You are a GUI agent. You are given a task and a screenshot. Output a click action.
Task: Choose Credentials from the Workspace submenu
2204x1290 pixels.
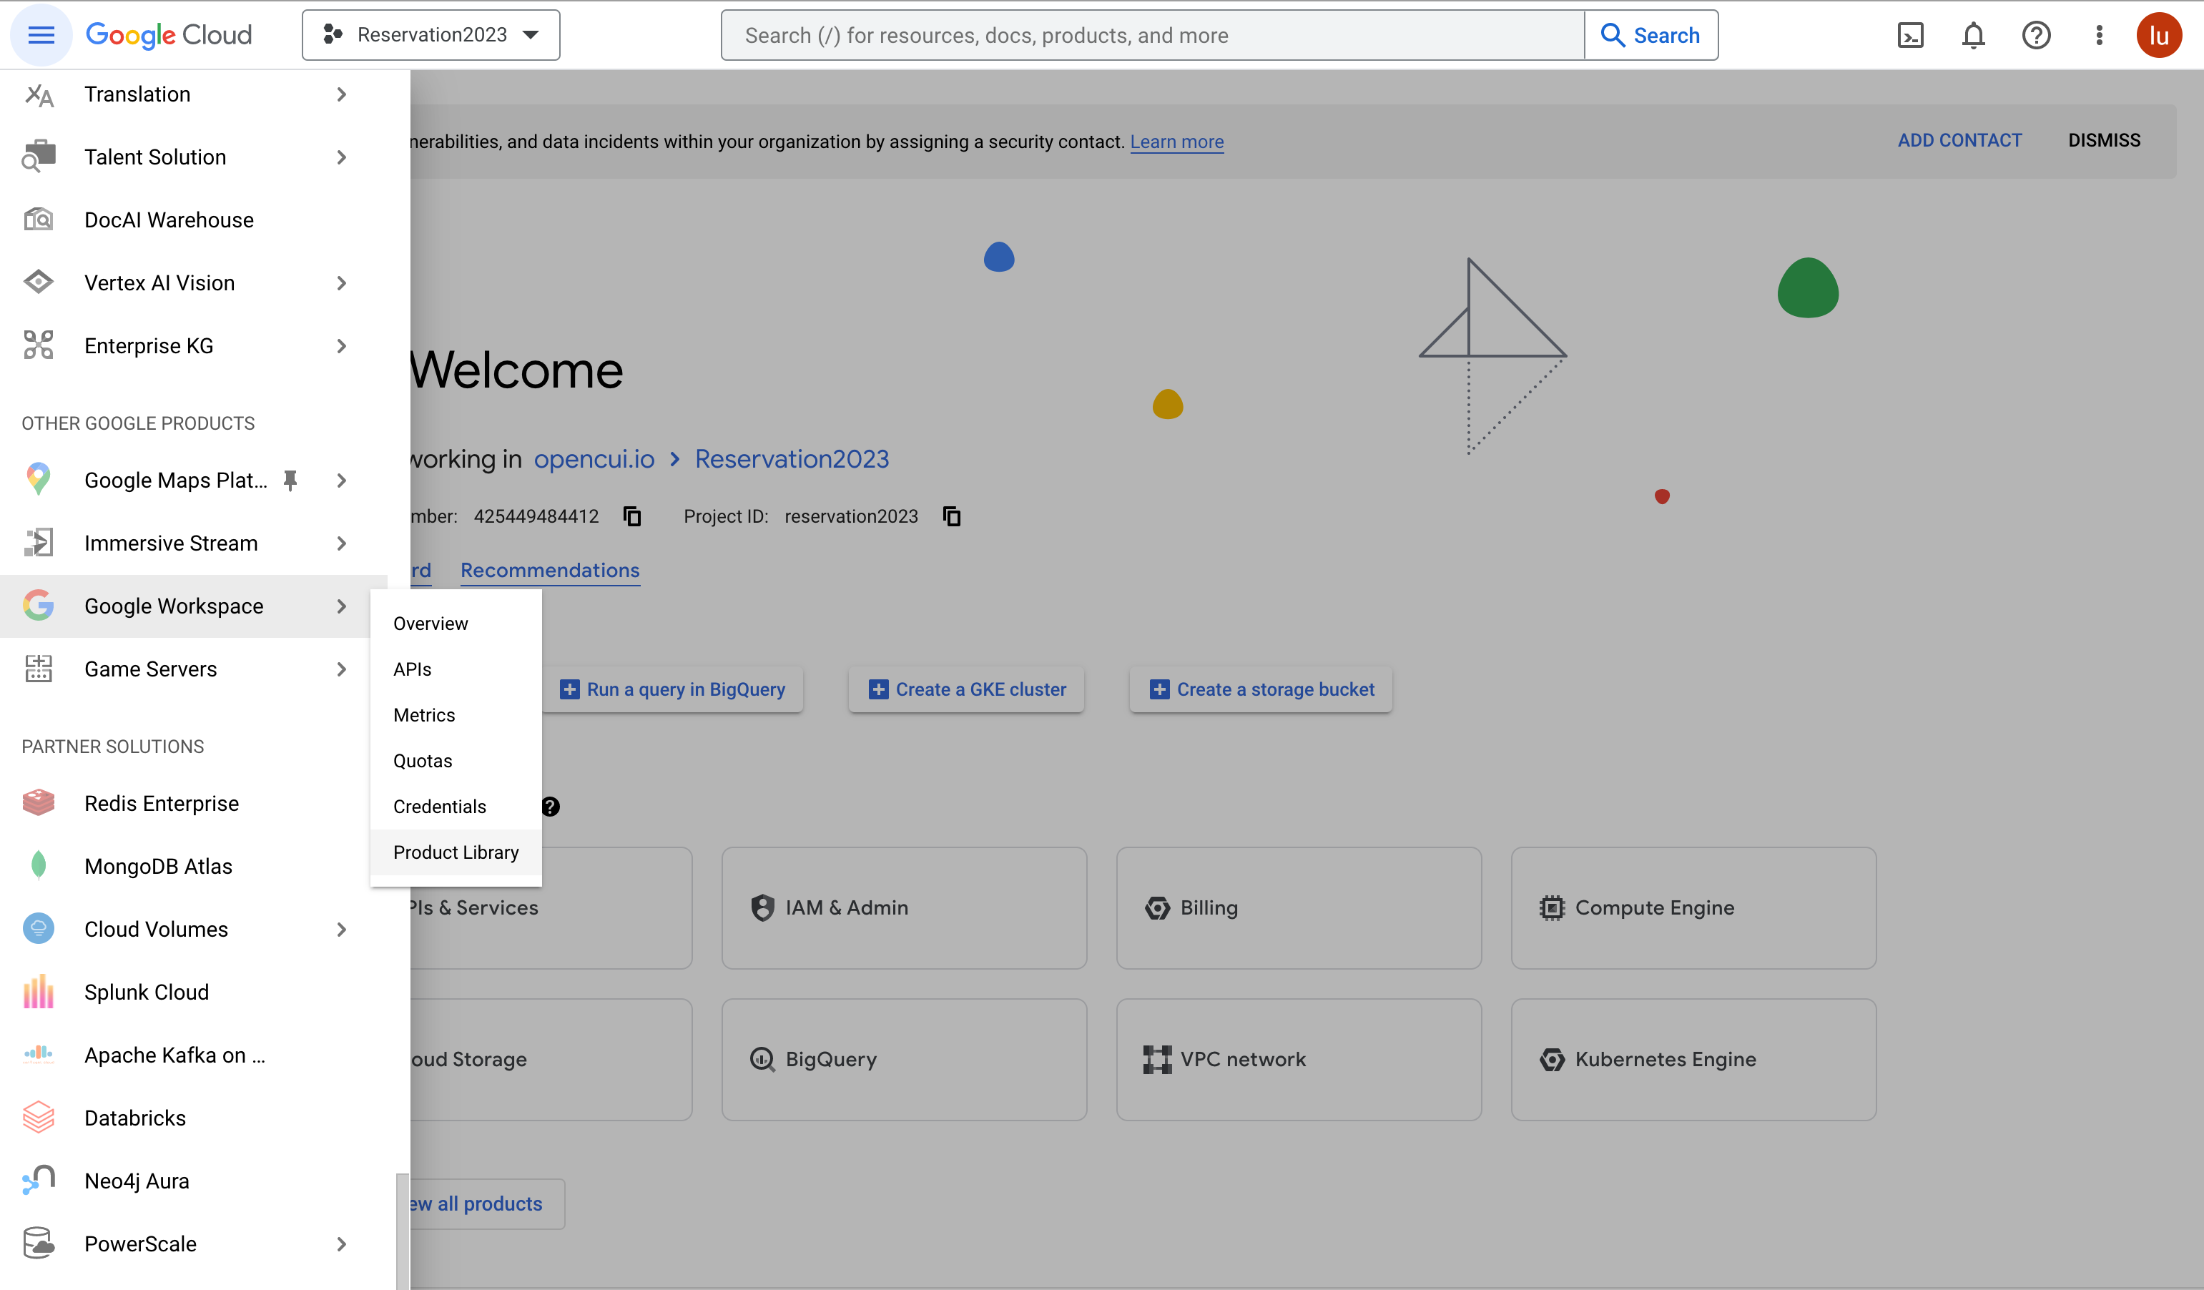[439, 807]
